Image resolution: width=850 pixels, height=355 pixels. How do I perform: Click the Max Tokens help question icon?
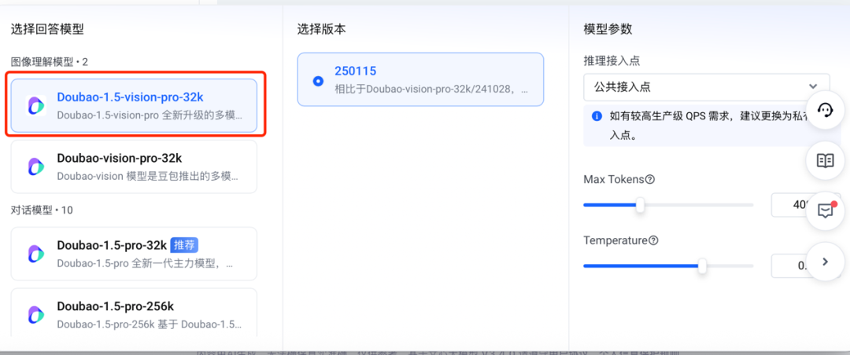[x=650, y=179]
